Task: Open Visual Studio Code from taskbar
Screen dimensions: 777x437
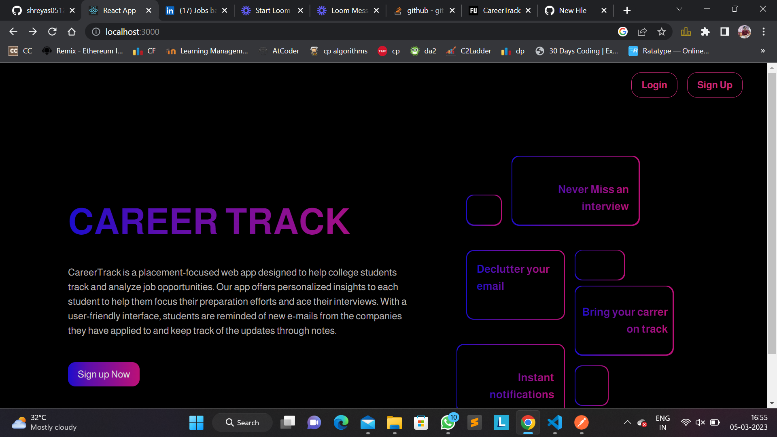Action: click(555, 423)
